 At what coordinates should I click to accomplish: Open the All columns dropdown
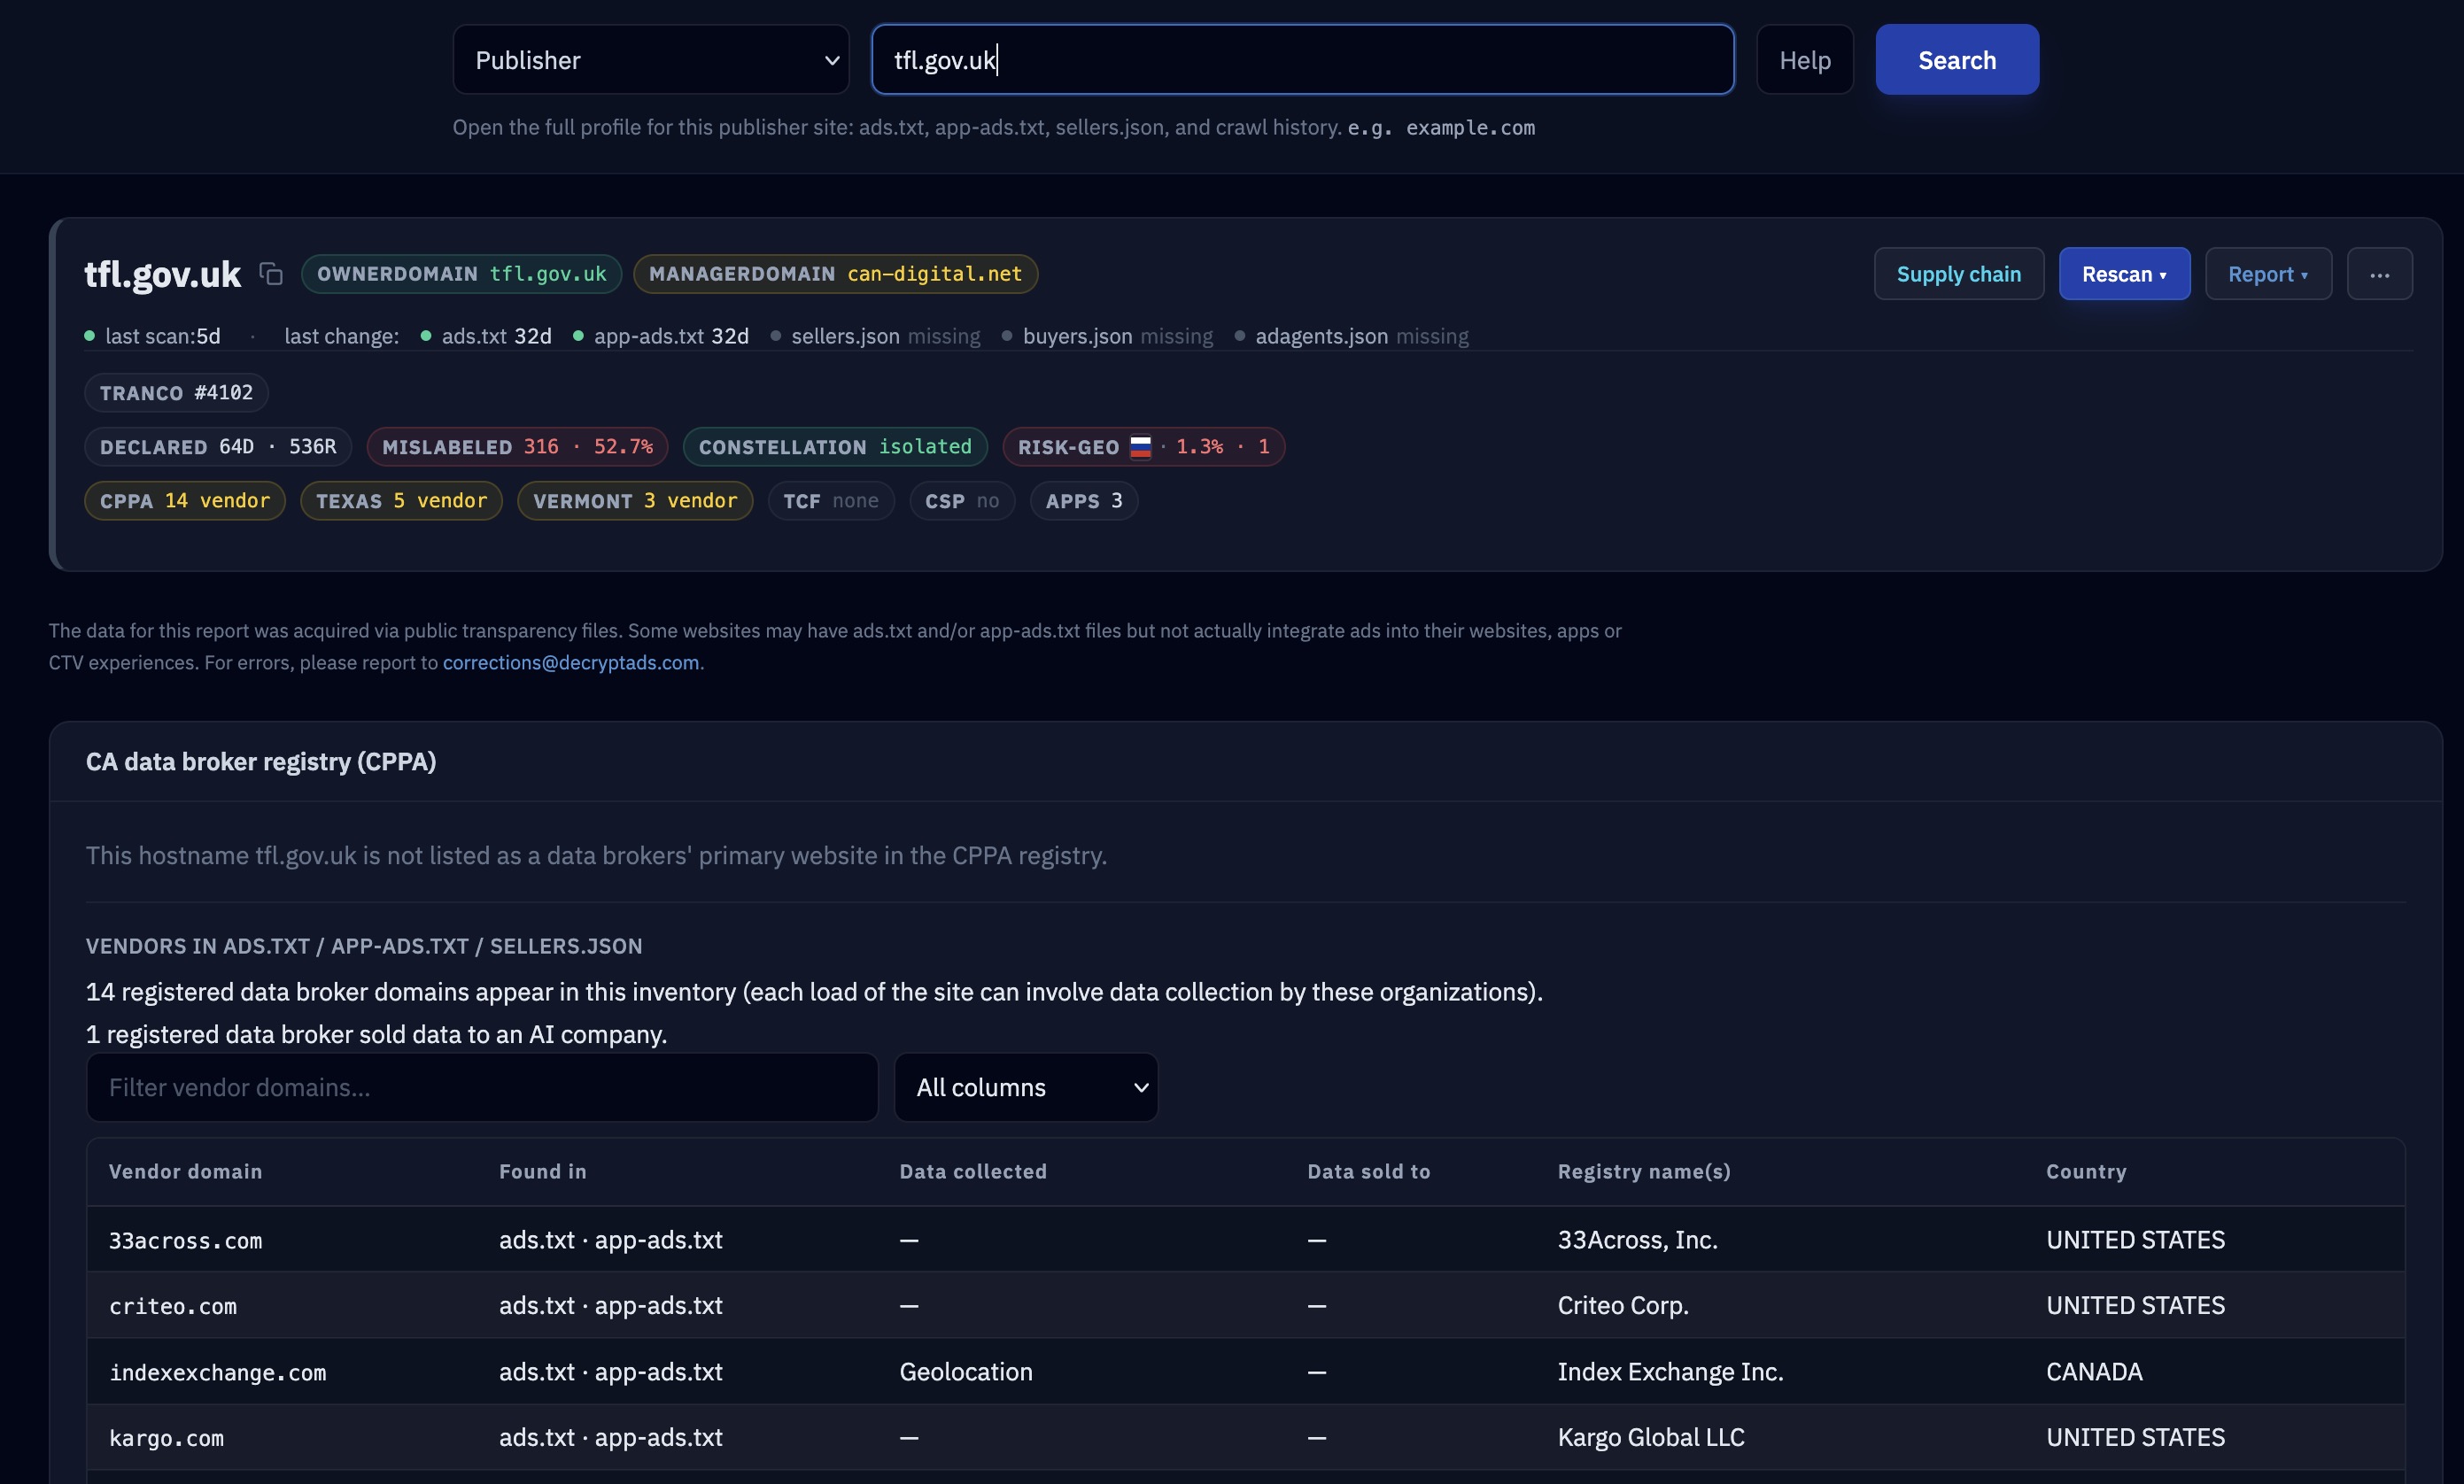click(1026, 1087)
